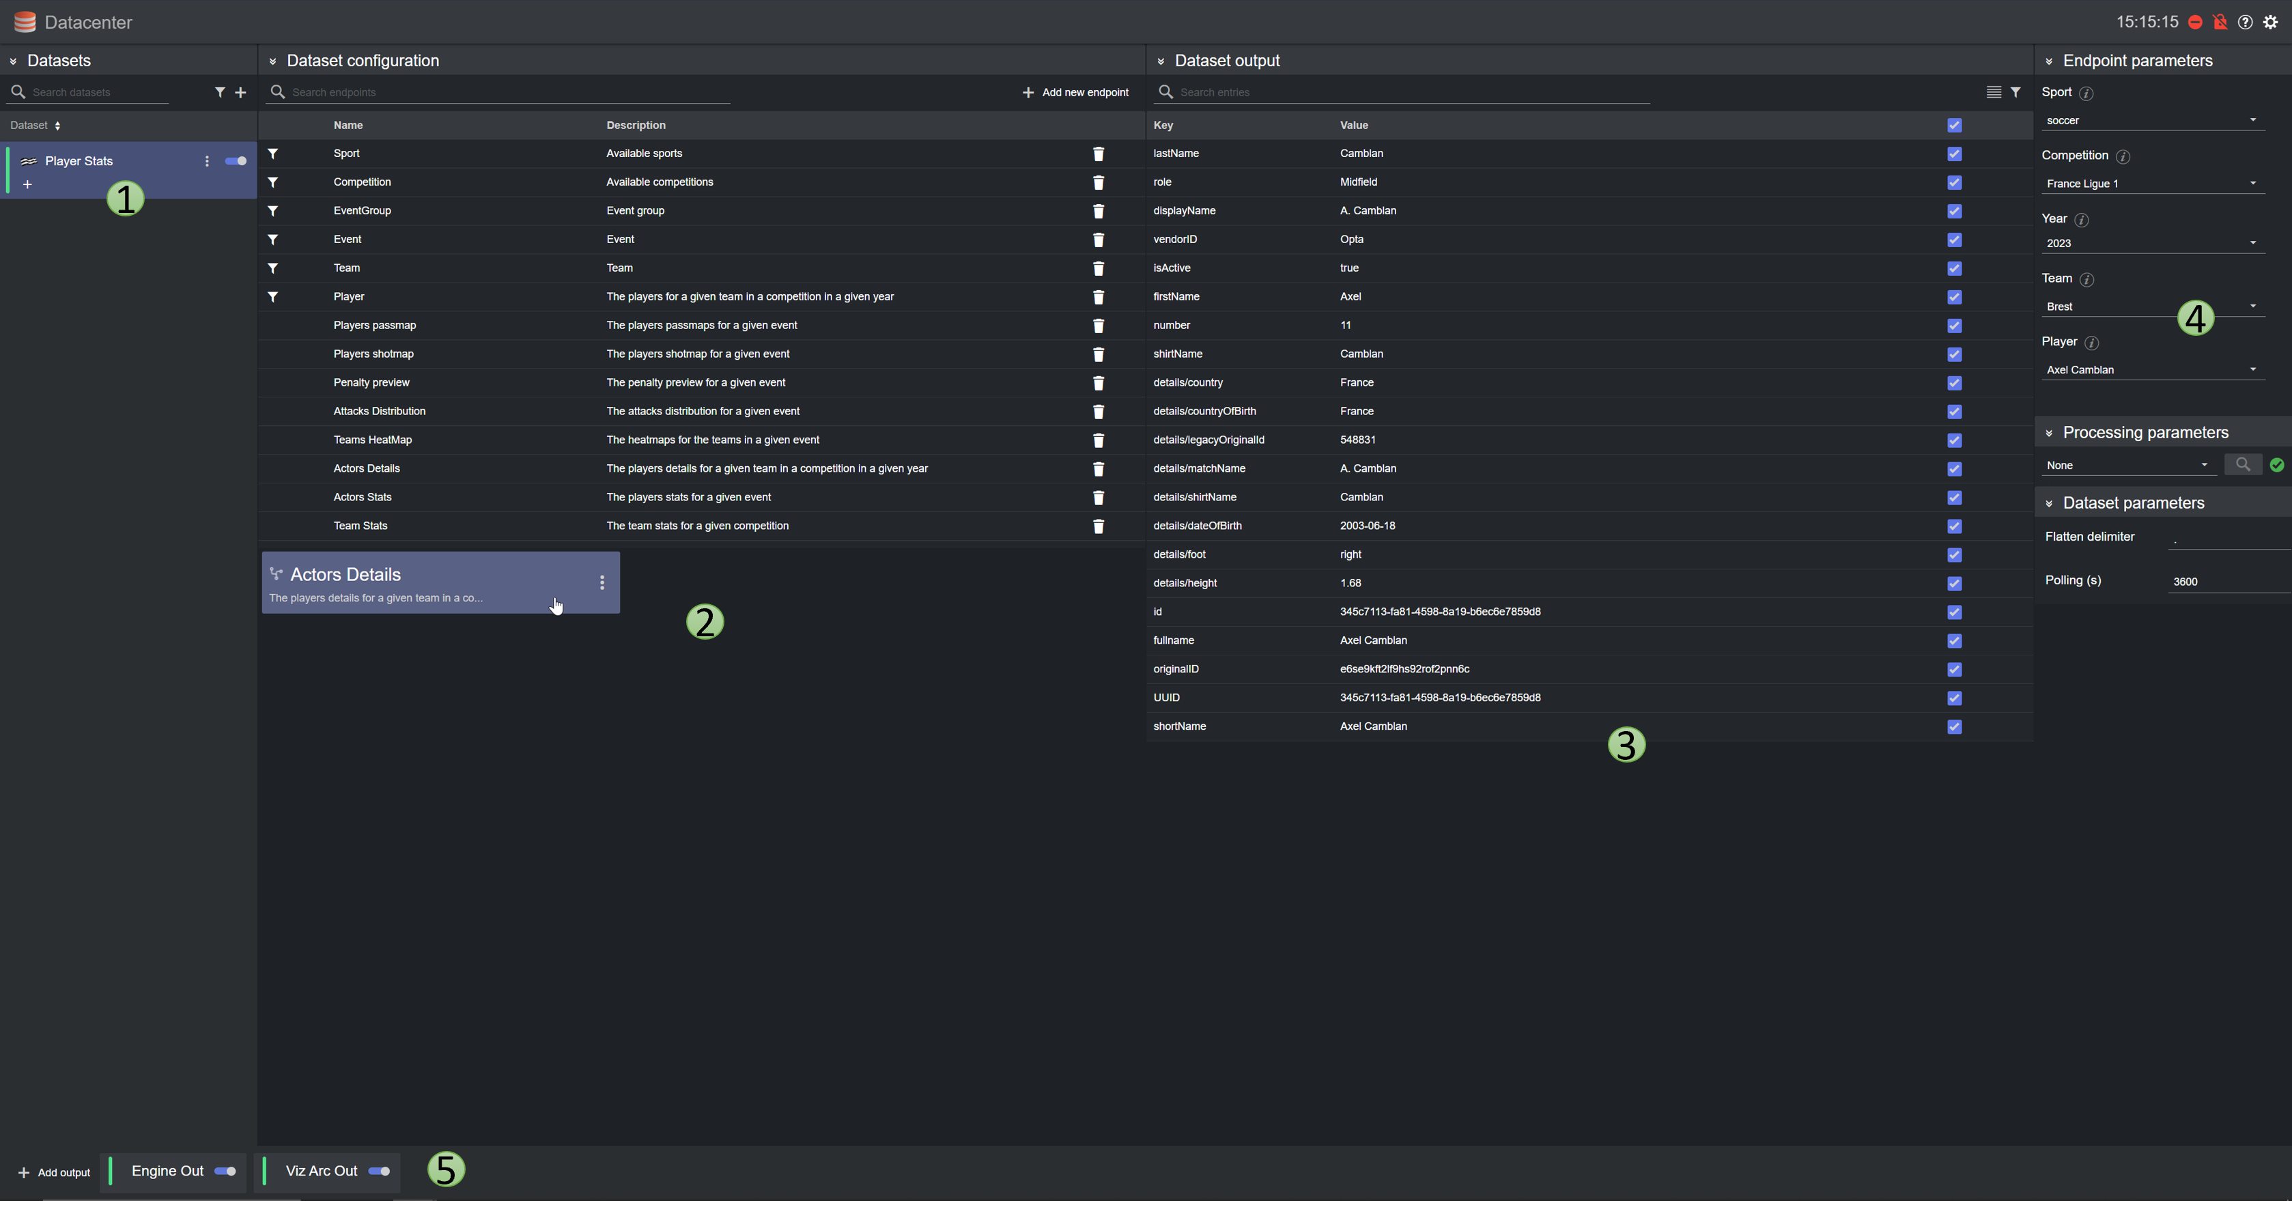
Task: Toggle the Player Stats dataset switch
Action: coord(236,161)
